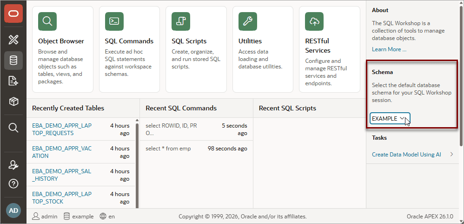Click the Recent SQL Commands heading
Image resolution: width=464 pixels, height=224 pixels.
(181, 108)
